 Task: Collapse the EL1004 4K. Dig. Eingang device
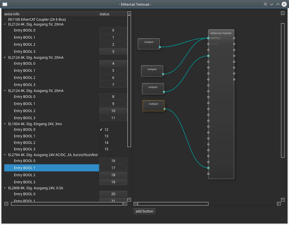point(5,124)
